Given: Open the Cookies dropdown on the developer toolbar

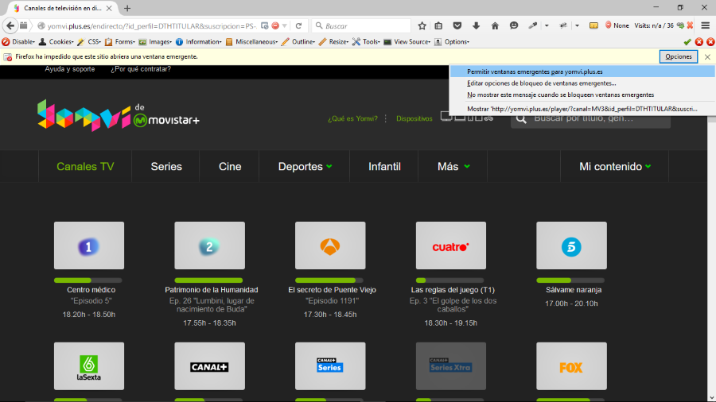Looking at the screenshot, I should (56, 42).
